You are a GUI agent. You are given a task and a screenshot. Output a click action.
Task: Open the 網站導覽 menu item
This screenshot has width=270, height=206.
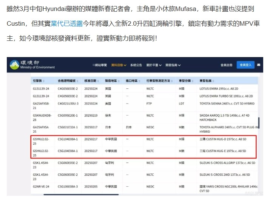click(x=100, y=65)
